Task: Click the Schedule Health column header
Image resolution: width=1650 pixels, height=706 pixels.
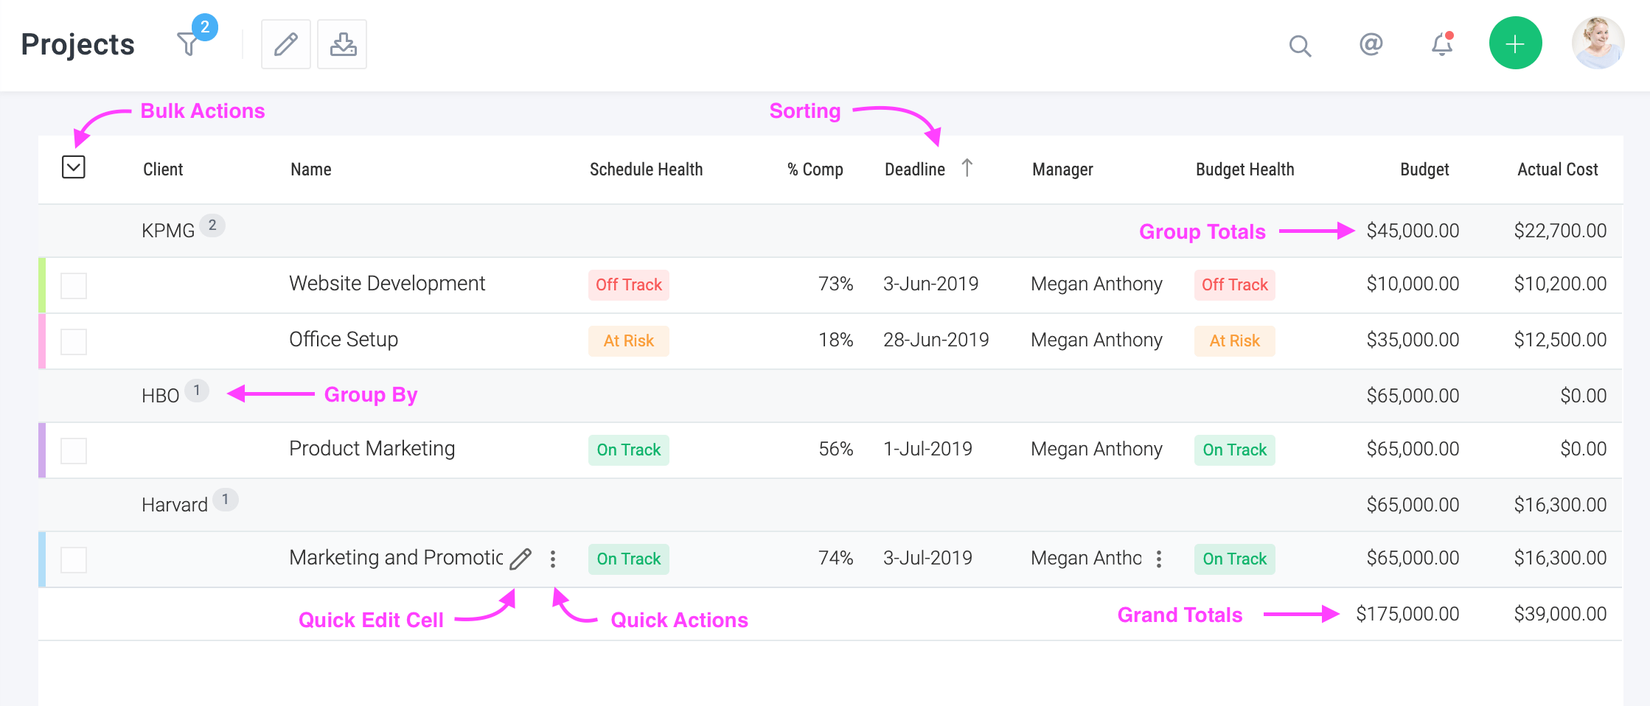Action: (646, 169)
